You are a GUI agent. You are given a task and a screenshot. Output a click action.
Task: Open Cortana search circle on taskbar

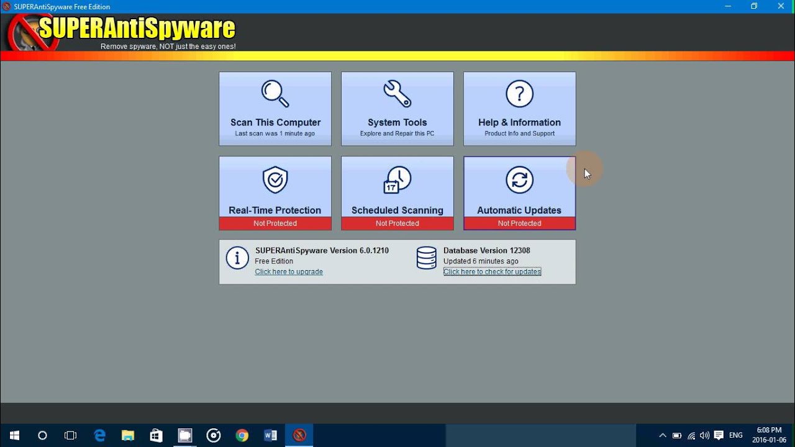pyautogui.click(x=42, y=436)
